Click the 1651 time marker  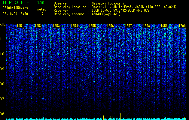point(20,26)
